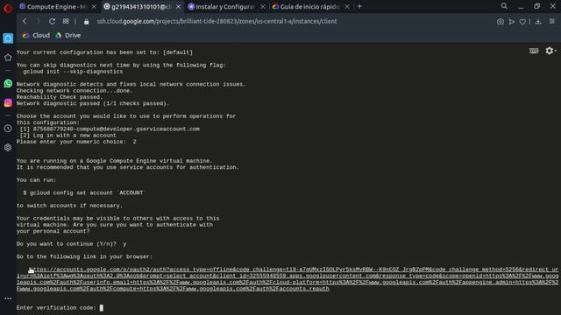Click the 'gcloud config set account' command text
Screen dimensions: 561x315
click(x=83, y=192)
